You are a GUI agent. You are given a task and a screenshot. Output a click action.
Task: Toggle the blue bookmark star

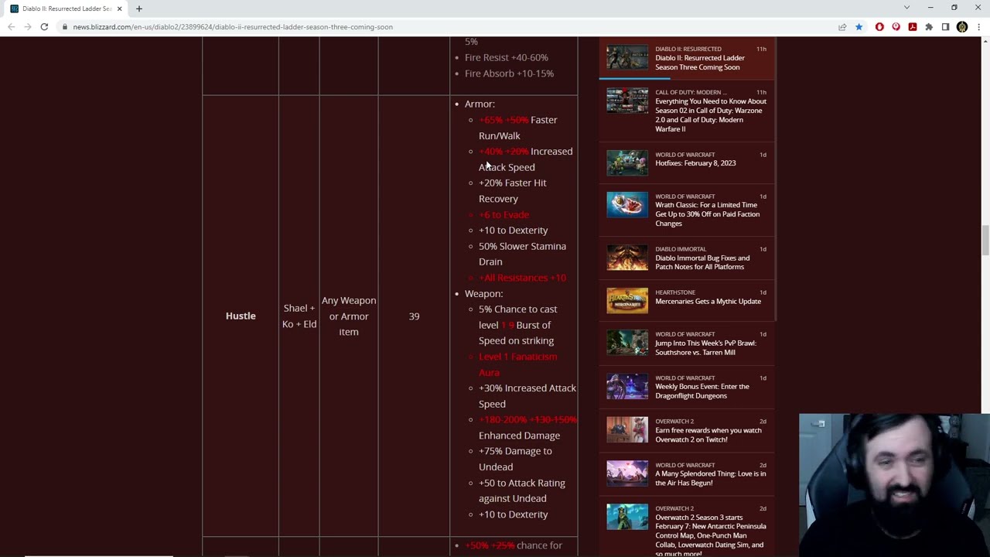click(859, 27)
